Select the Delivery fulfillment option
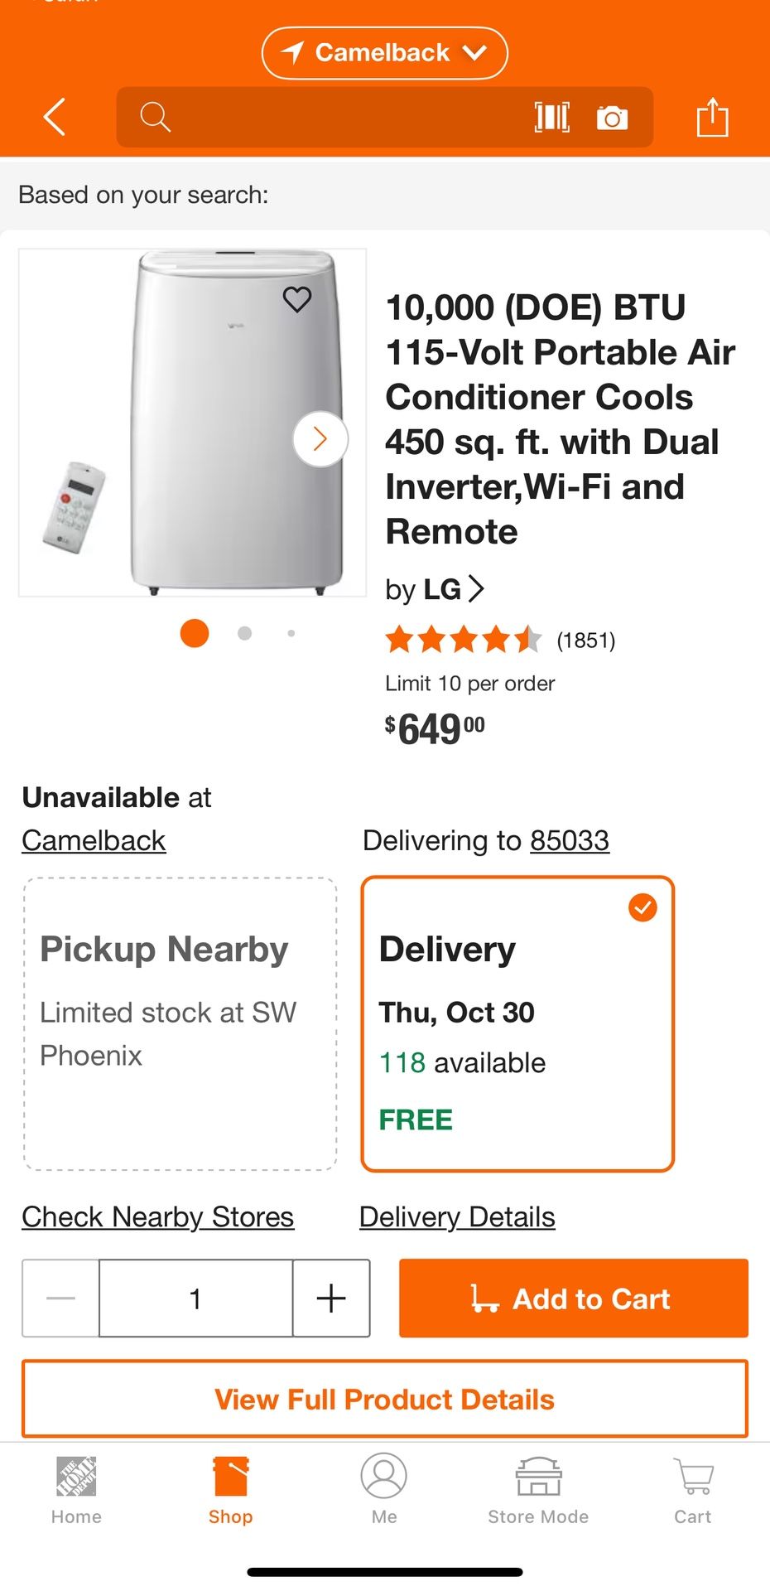 coord(517,1023)
